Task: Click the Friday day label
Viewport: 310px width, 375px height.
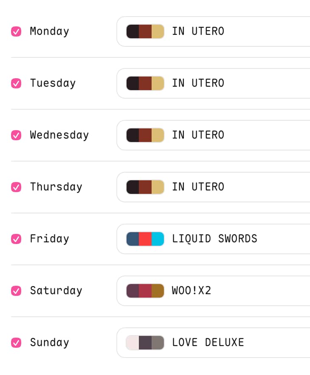Action: pos(49,239)
